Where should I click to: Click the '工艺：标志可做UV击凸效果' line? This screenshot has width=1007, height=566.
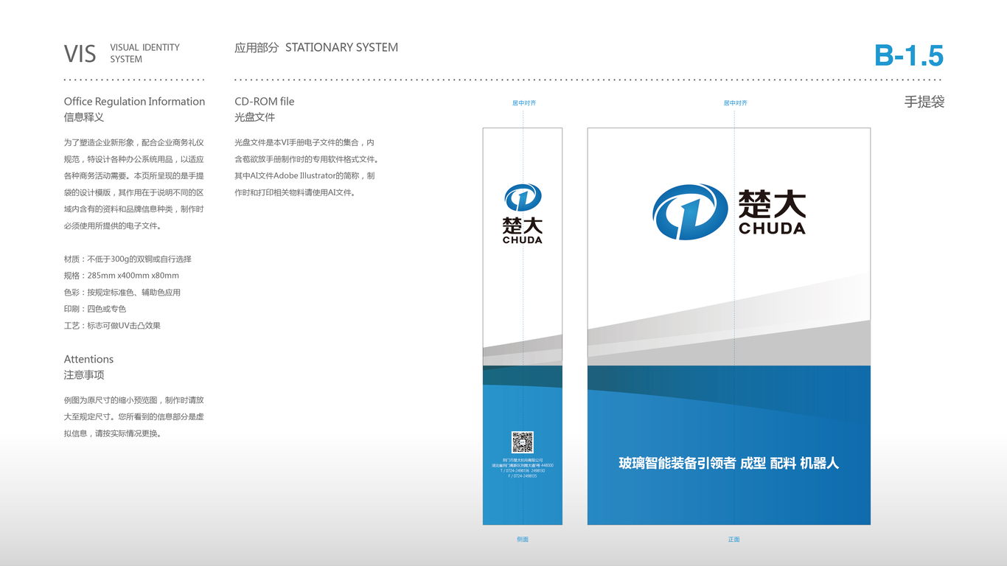pos(112,326)
